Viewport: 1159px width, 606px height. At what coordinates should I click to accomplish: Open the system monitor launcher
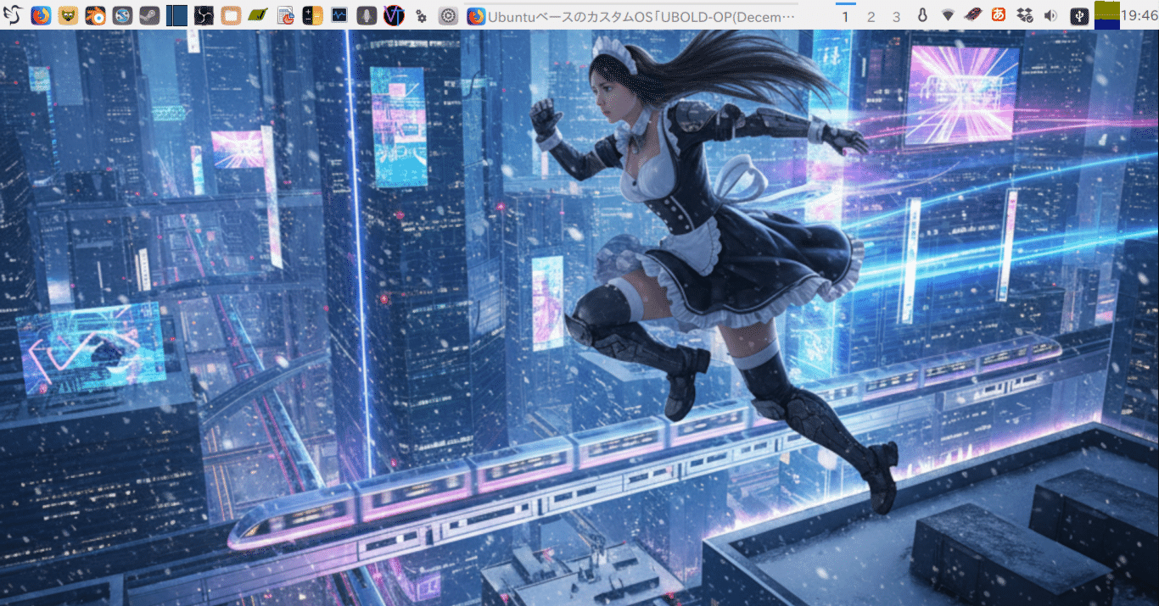click(x=339, y=15)
